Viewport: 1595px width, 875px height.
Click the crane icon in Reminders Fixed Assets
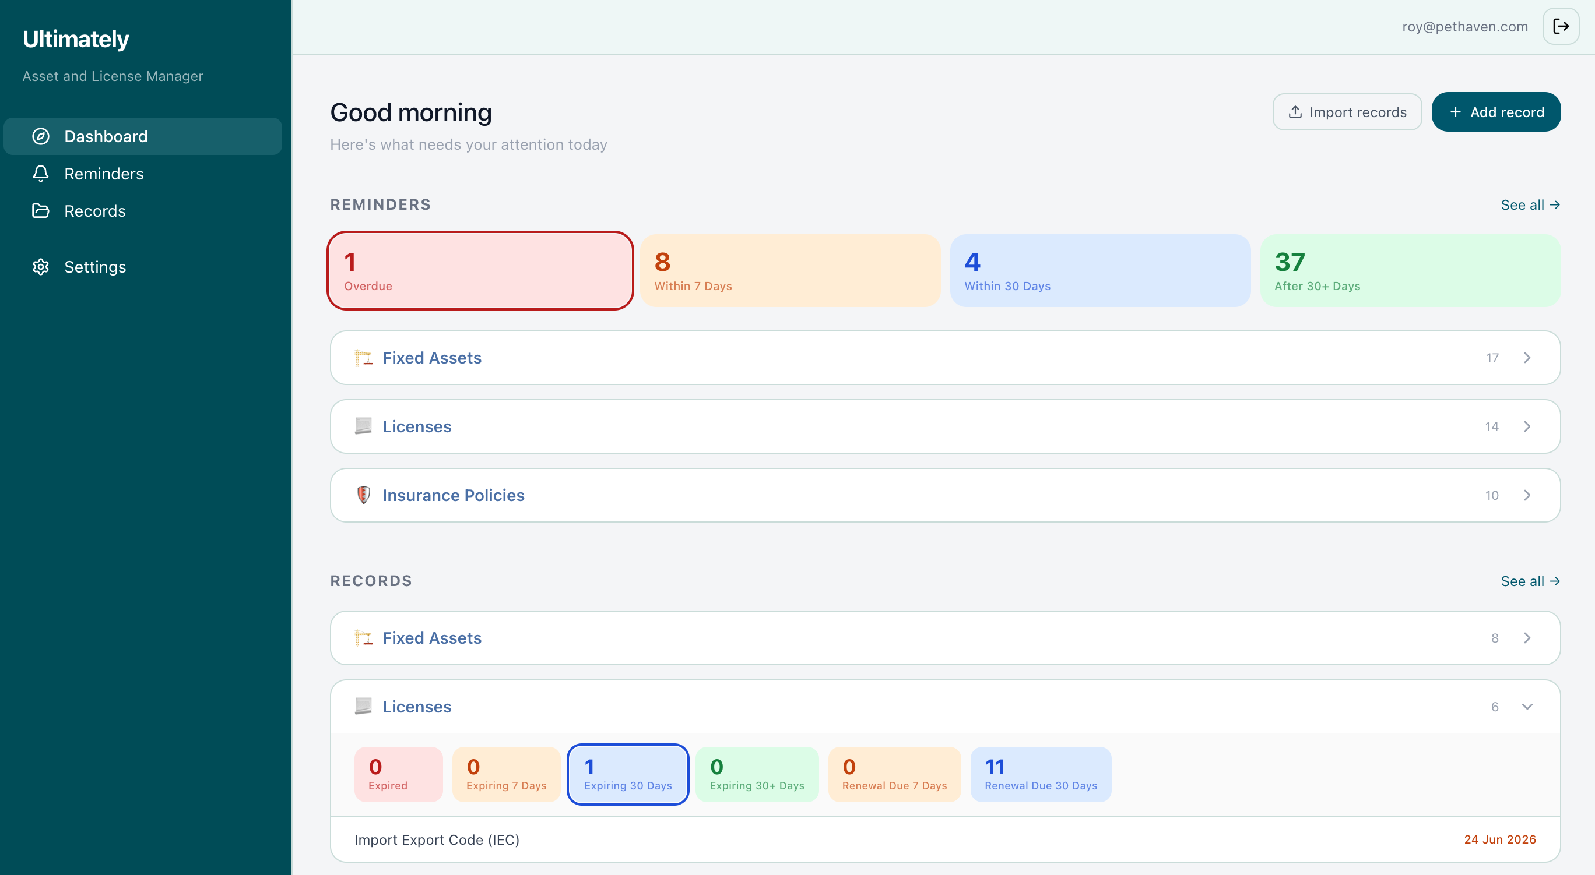(x=363, y=358)
